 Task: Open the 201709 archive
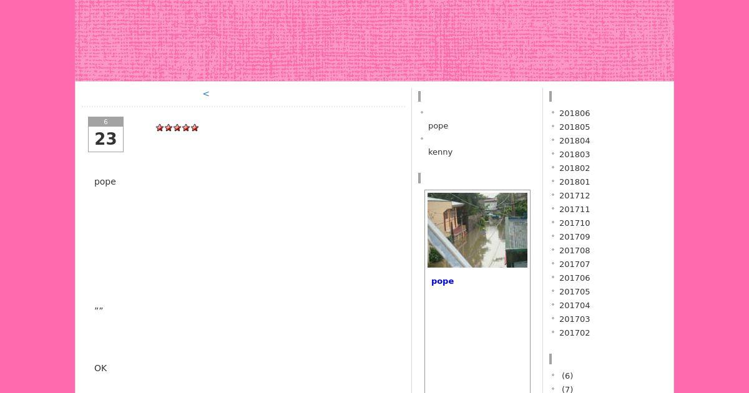(574, 237)
